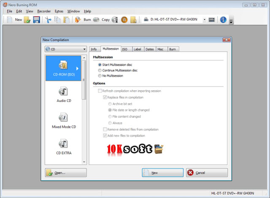Click the orange Eject disc icon
Screen dimensions: 270x198
pos(124,20)
